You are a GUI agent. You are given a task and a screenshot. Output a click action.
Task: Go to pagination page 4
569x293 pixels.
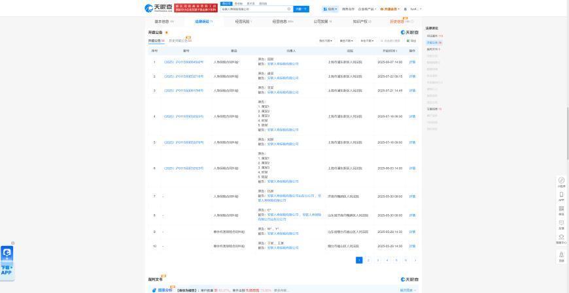coord(387,260)
